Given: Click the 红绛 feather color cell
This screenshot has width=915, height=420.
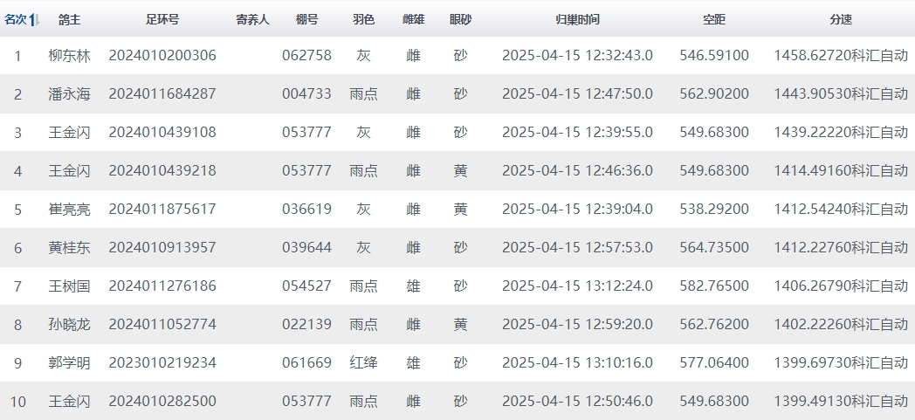Looking at the screenshot, I should (364, 363).
